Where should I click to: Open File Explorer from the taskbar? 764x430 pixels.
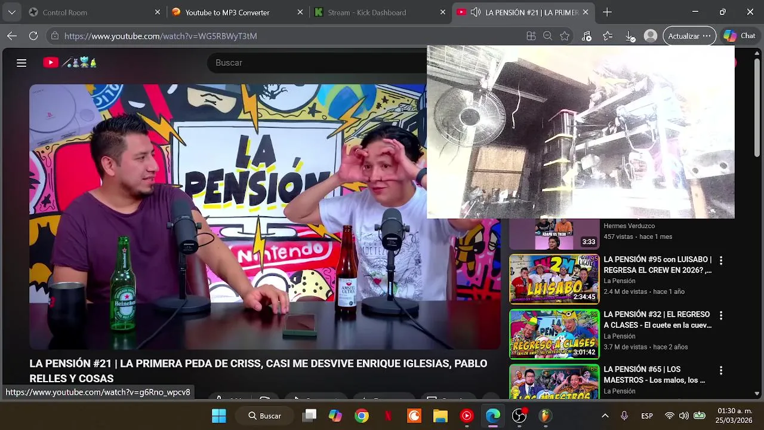[440, 416]
